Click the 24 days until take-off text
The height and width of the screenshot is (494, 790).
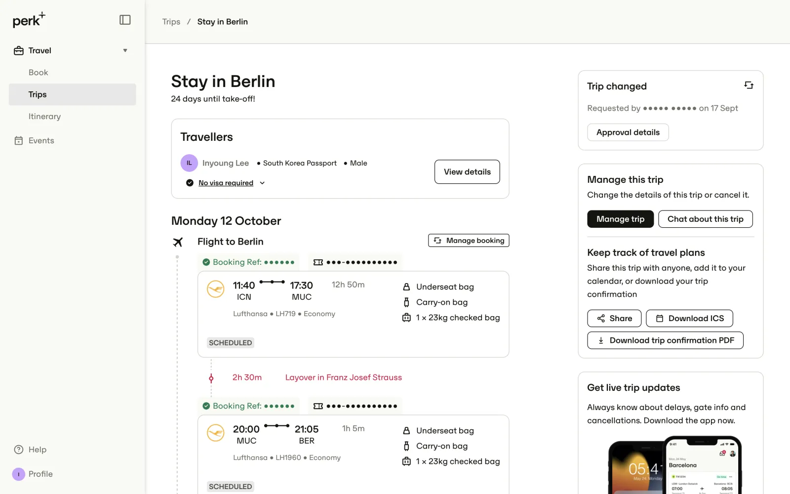(x=213, y=99)
